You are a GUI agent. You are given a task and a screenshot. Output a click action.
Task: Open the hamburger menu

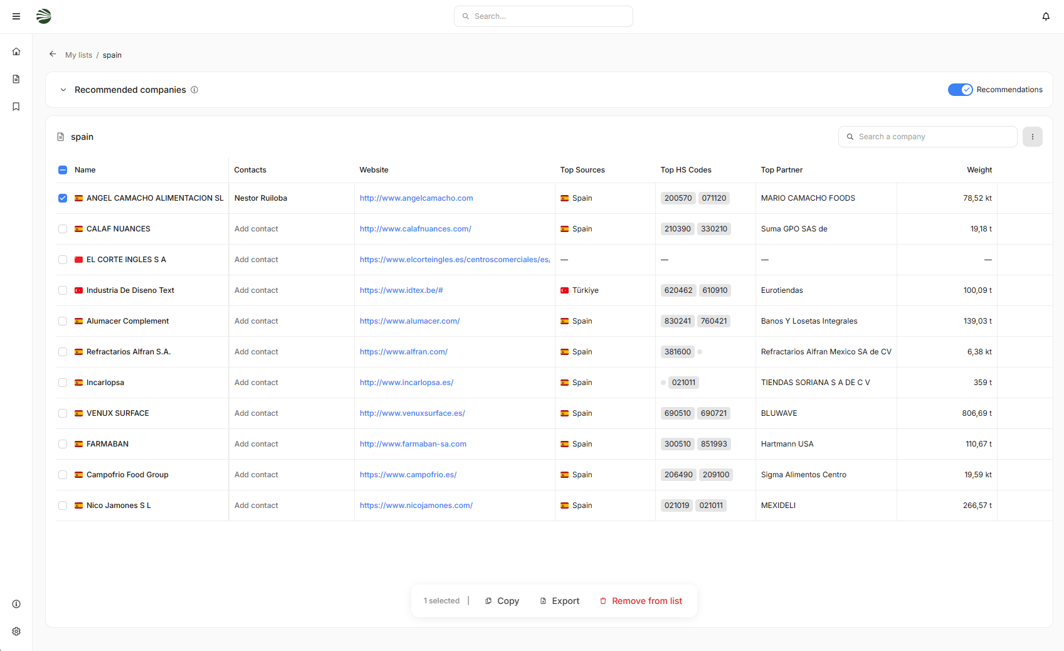16,16
